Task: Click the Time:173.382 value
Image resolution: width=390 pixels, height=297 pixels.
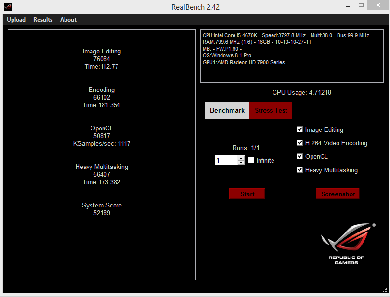Action: 102,182
